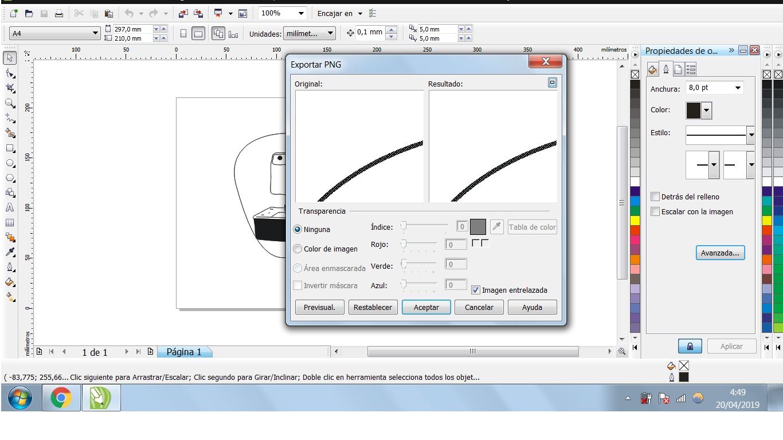Image resolution: width=783 pixels, height=440 pixels.
Task: Open the Anchura 8,0 pt dropdown
Action: pyautogui.click(x=738, y=88)
